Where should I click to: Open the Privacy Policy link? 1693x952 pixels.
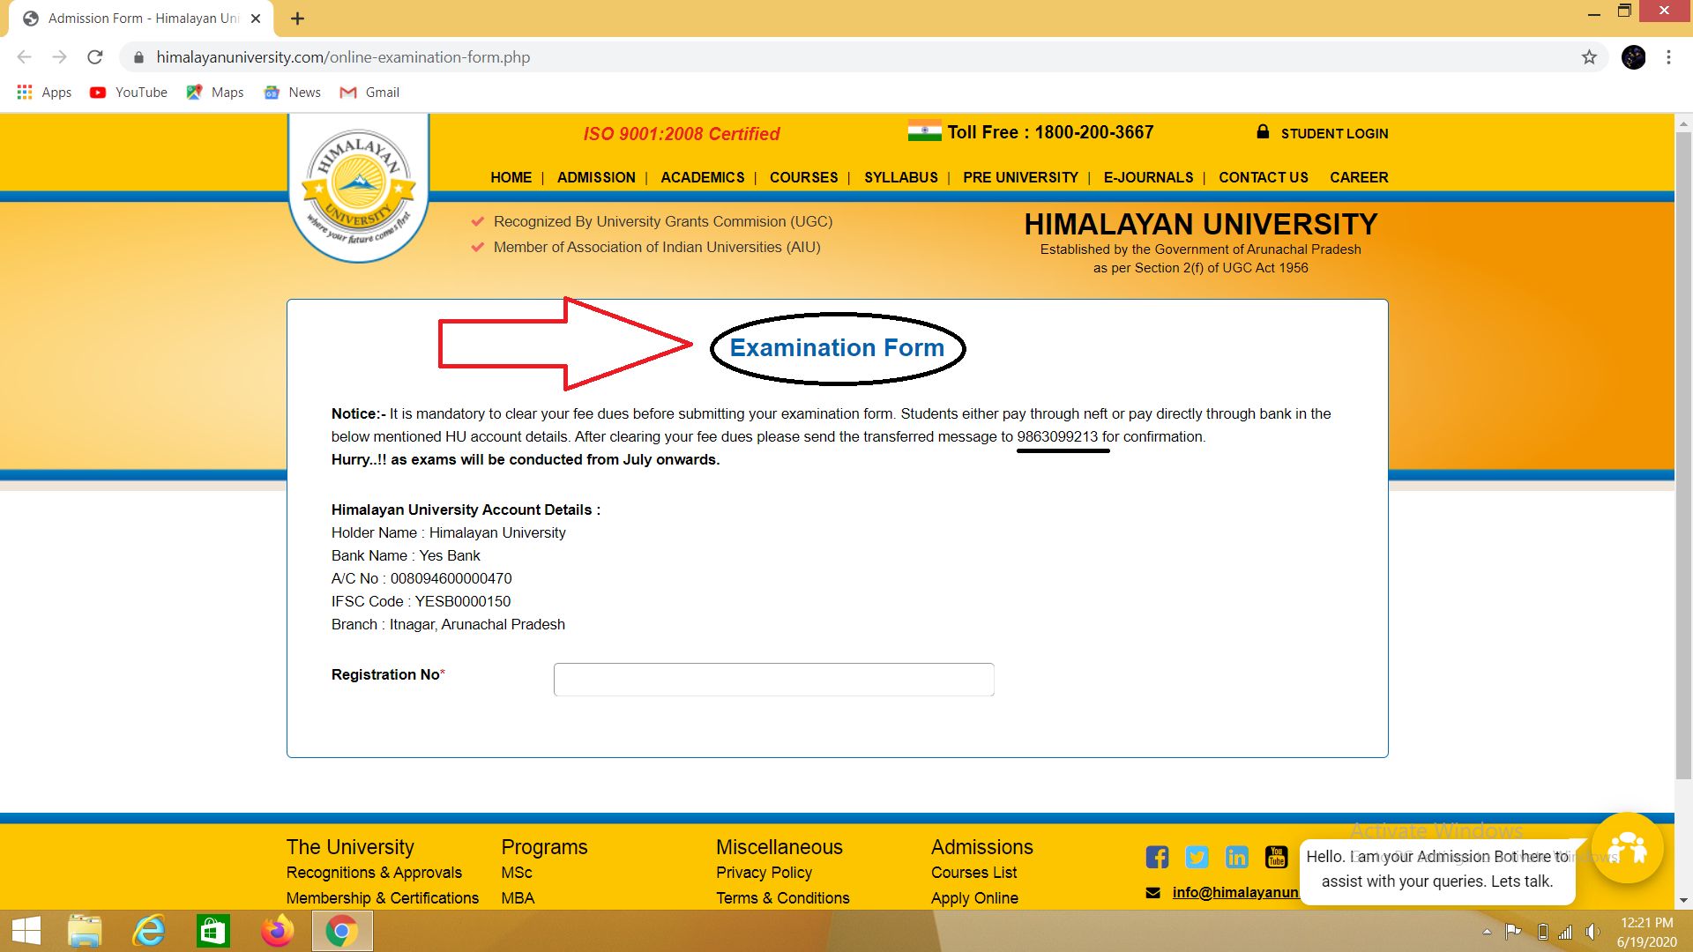point(764,873)
